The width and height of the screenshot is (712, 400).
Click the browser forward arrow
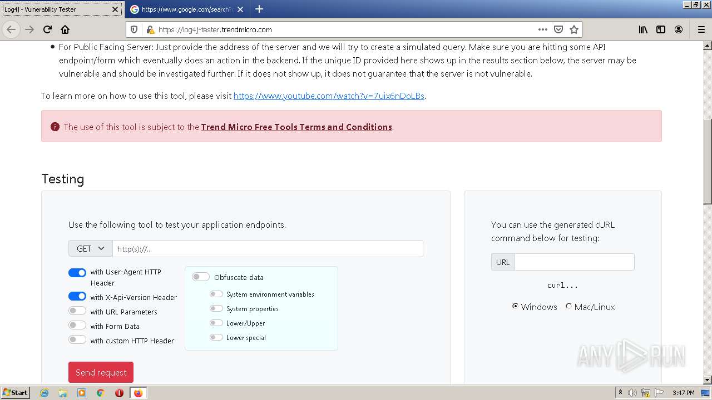click(x=29, y=29)
